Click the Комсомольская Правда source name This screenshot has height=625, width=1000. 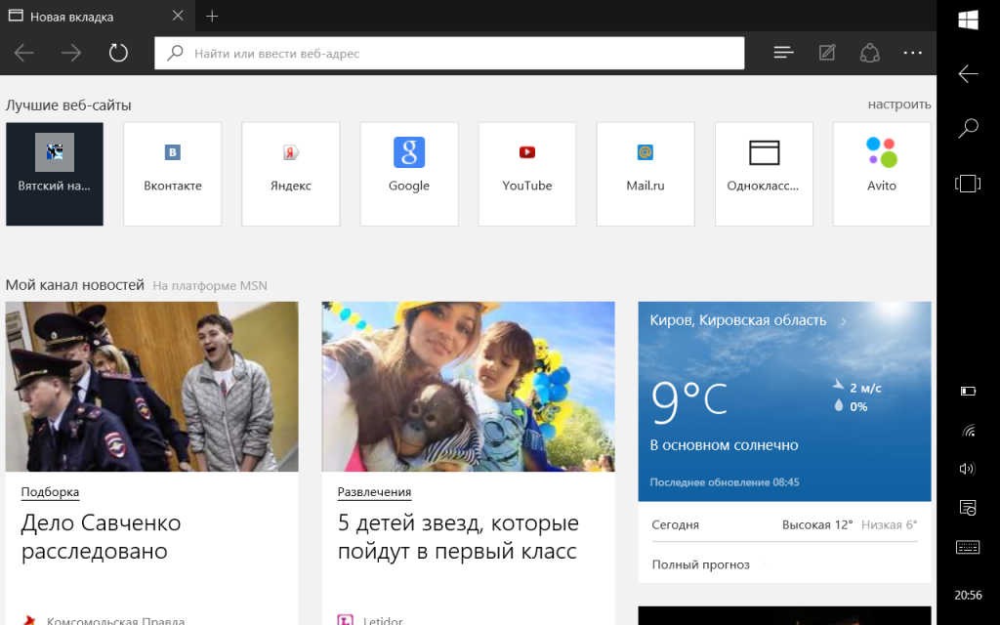tap(115, 620)
